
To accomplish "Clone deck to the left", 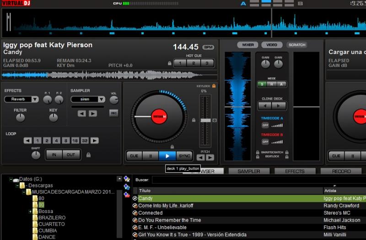I will [265, 106].
